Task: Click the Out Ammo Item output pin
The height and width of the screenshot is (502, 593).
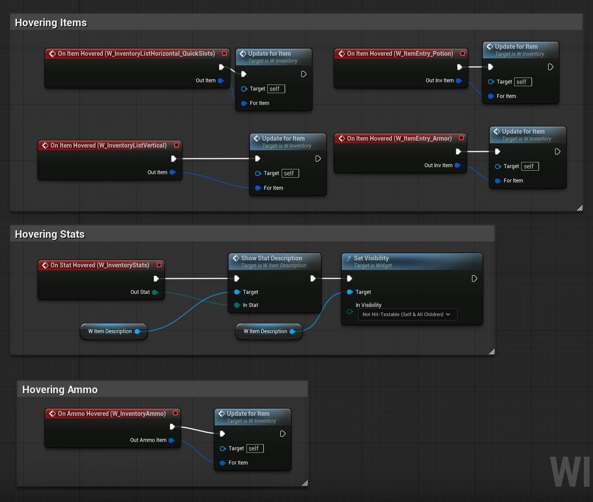Action: point(172,440)
